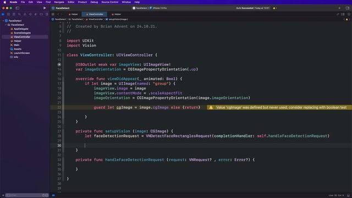Viewport: 352px width, 198px height.
Task: Toggle recent files filter in navigator footer
Action: [43, 195]
